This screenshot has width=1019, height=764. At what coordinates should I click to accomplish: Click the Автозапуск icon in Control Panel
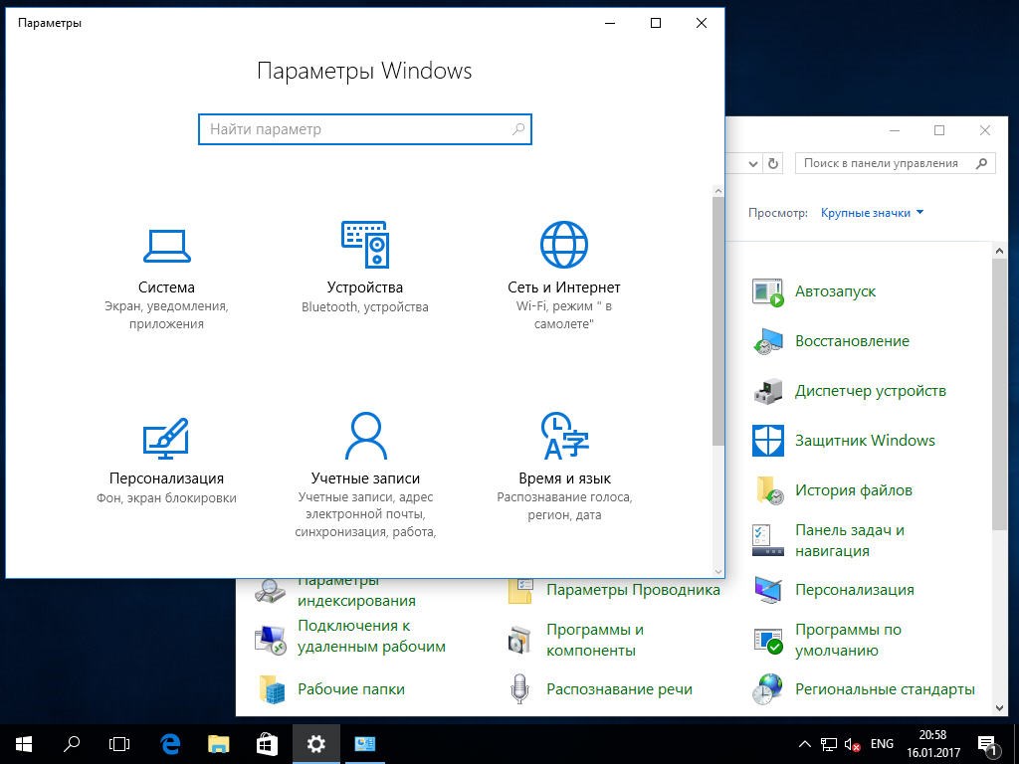tap(767, 291)
